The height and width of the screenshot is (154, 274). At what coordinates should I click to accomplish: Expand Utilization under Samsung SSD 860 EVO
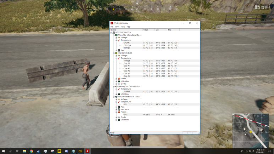coord(116,94)
